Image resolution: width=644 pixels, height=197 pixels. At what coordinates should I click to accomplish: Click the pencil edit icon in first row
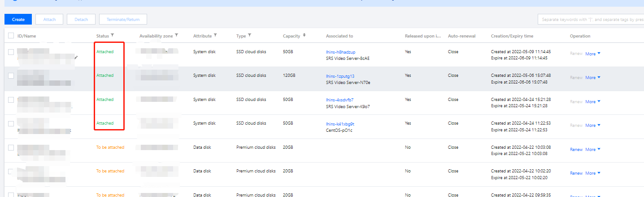[77, 57]
